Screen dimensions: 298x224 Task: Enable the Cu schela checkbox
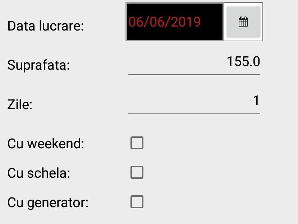[137, 173]
